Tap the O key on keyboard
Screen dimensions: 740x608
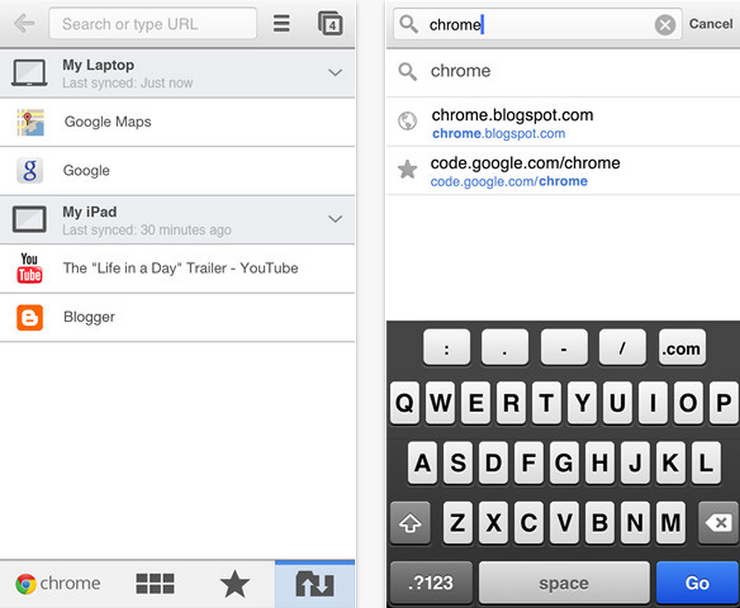688,402
